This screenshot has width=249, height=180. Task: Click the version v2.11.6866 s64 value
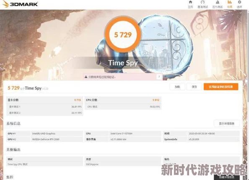pos(118,139)
